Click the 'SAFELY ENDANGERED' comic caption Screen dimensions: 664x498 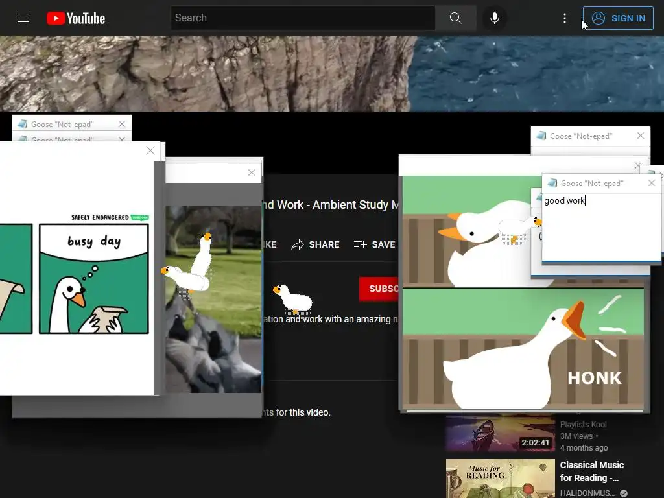100,217
